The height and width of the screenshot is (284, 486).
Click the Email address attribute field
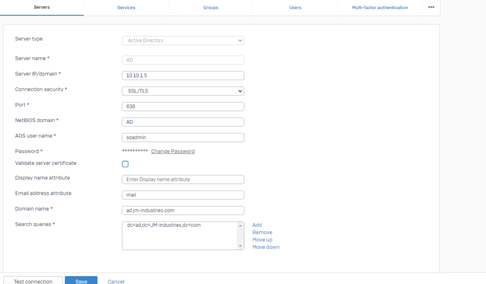click(x=183, y=195)
